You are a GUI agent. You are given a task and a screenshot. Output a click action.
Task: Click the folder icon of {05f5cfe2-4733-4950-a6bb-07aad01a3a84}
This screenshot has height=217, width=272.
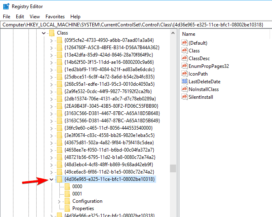[x=59, y=40]
